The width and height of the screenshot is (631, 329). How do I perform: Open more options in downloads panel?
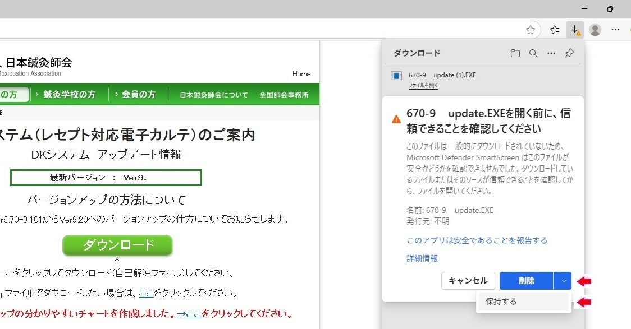[551, 53]
